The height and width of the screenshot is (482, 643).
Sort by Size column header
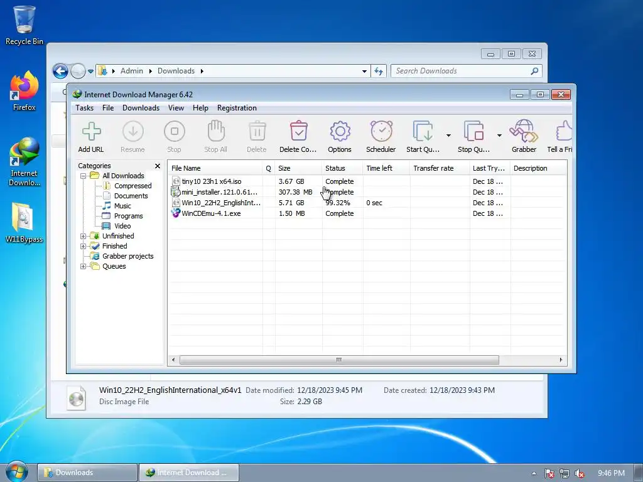coord(298,168)
